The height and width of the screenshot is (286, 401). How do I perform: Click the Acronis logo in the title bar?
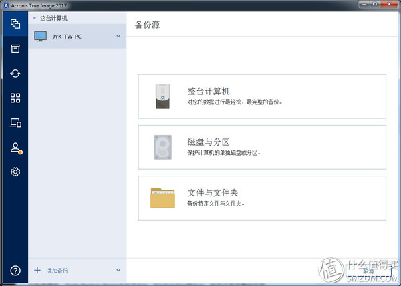coord(6,5)
